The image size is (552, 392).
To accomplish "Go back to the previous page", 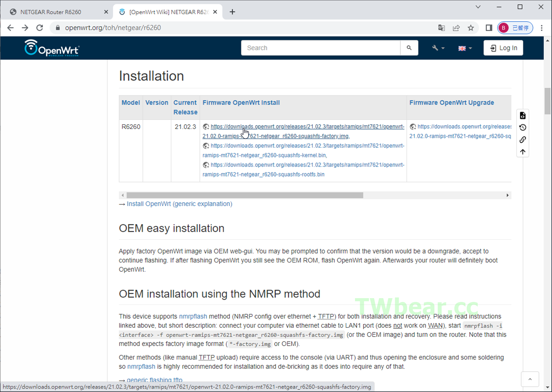I will point(10,28).
